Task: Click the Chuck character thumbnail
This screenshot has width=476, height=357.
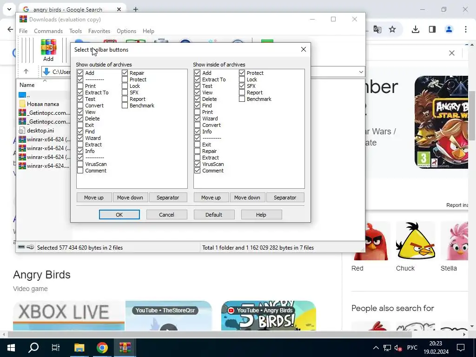Action: click(416, 240)
